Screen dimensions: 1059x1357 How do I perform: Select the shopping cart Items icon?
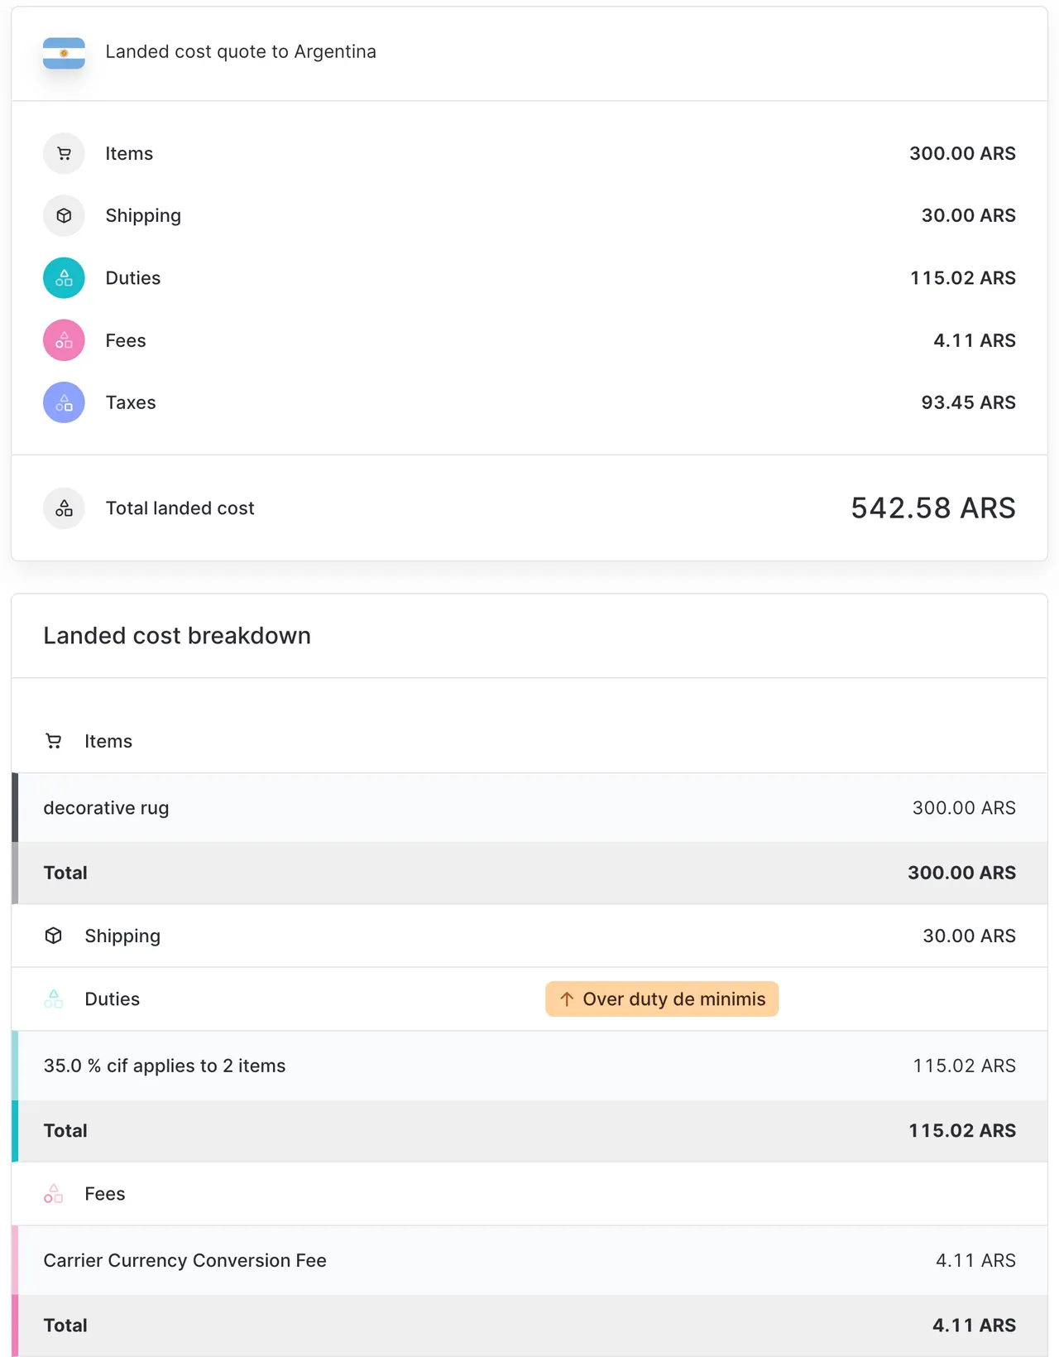[x=64, y=153]
